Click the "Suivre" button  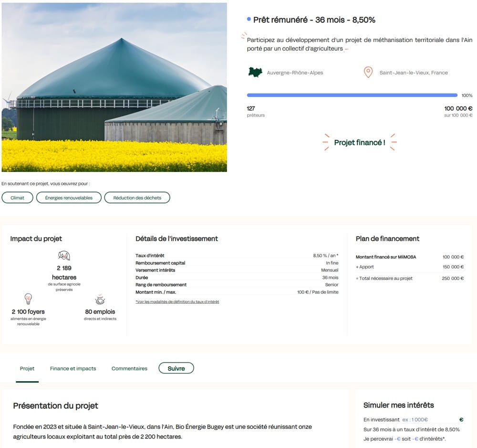point(176,368)
